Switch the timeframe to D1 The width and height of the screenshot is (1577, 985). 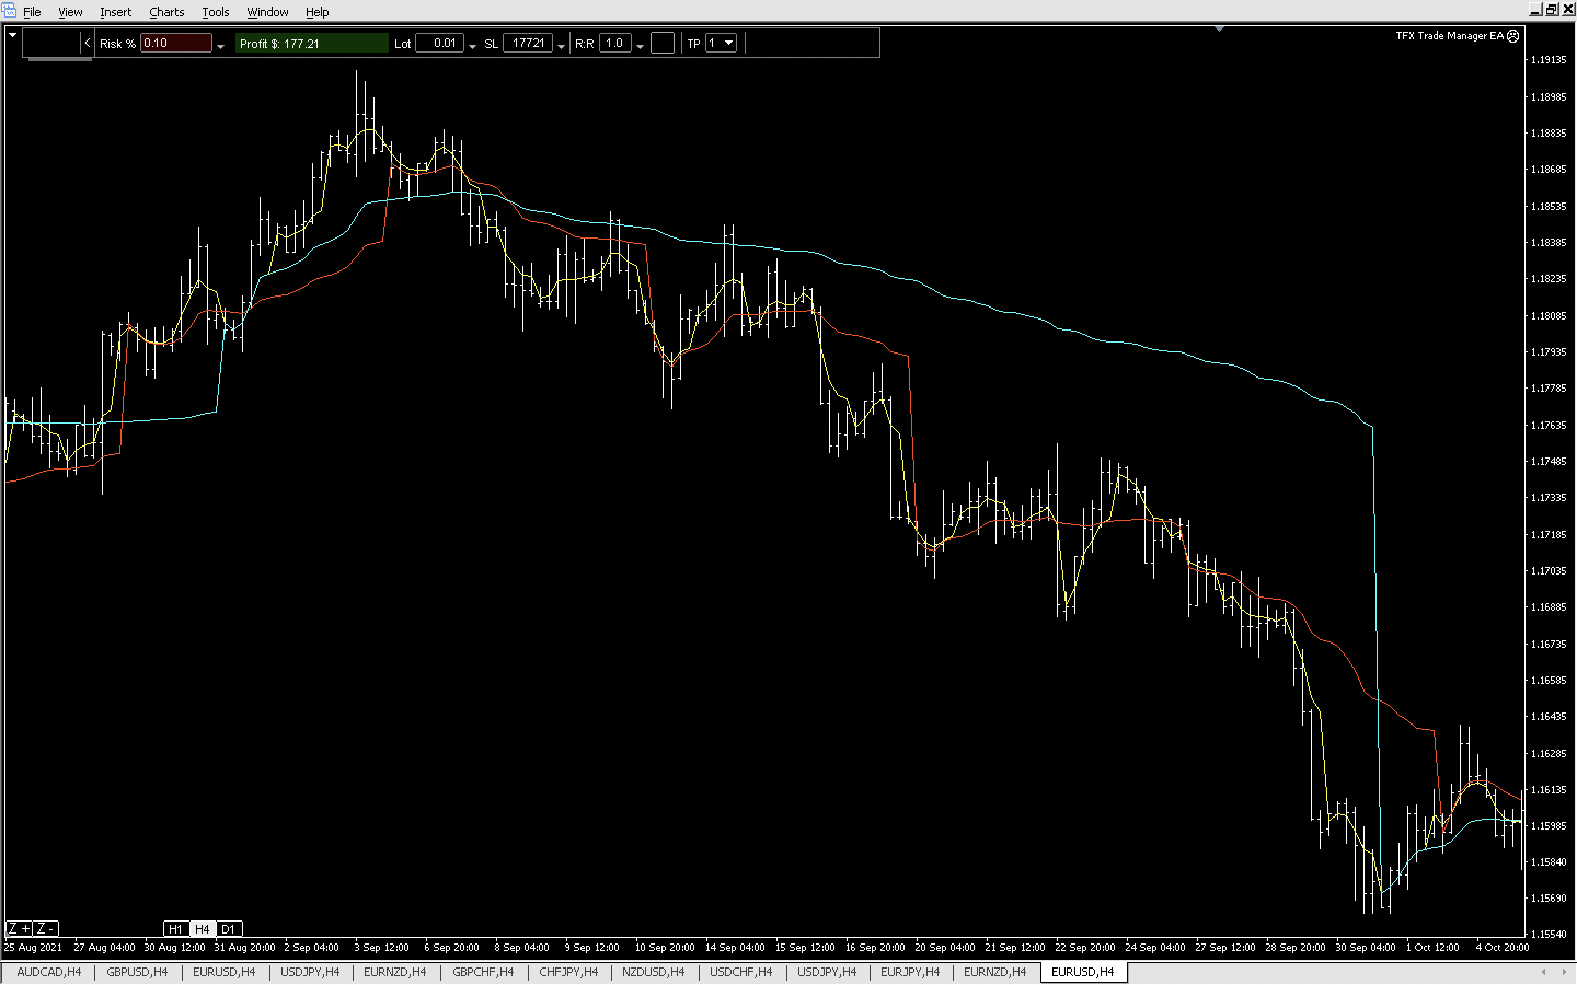pos(228,929)
